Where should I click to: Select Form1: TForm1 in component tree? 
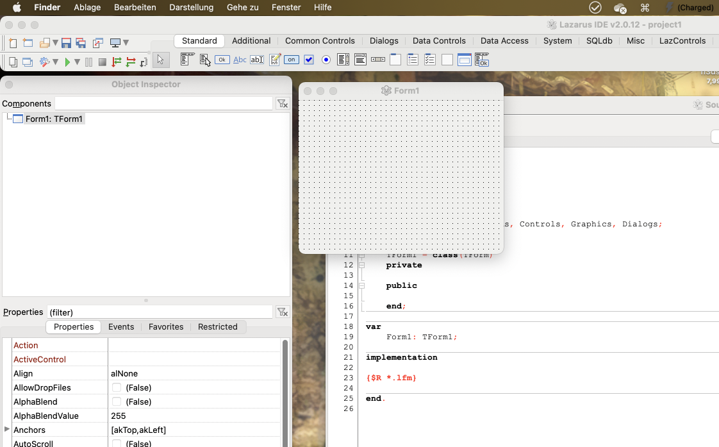point(54,119)
